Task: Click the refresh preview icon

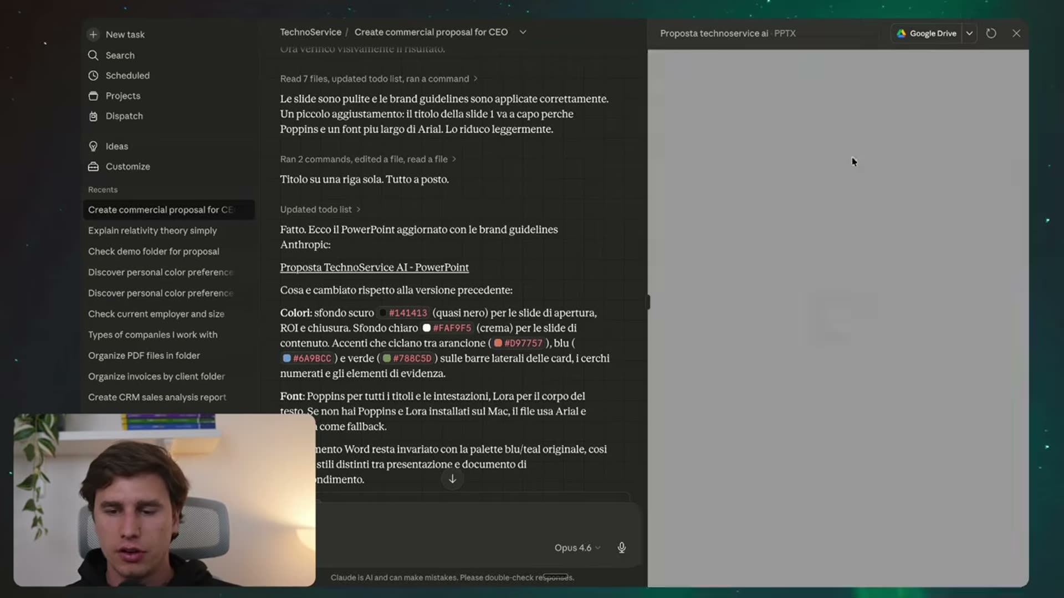Action: tap(991, 33)
